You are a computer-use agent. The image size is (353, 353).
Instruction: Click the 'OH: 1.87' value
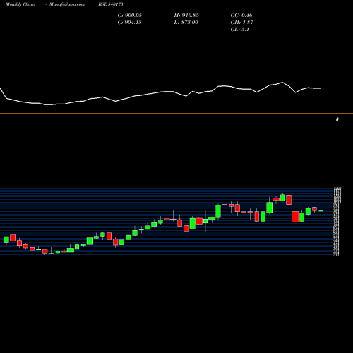point(242,23)
